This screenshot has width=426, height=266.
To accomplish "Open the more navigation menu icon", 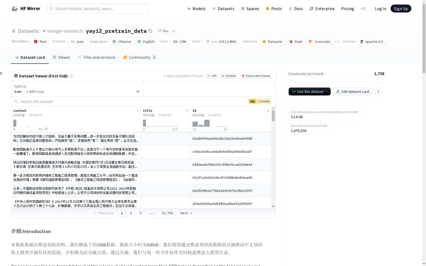I will click(363, 9).
